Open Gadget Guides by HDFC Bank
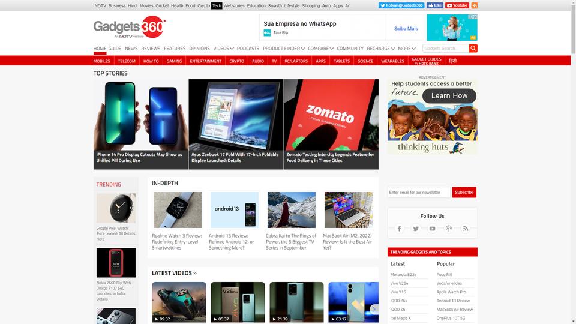Image resolution: width=576 pixels, height=324 pixels. pos(426,61)
